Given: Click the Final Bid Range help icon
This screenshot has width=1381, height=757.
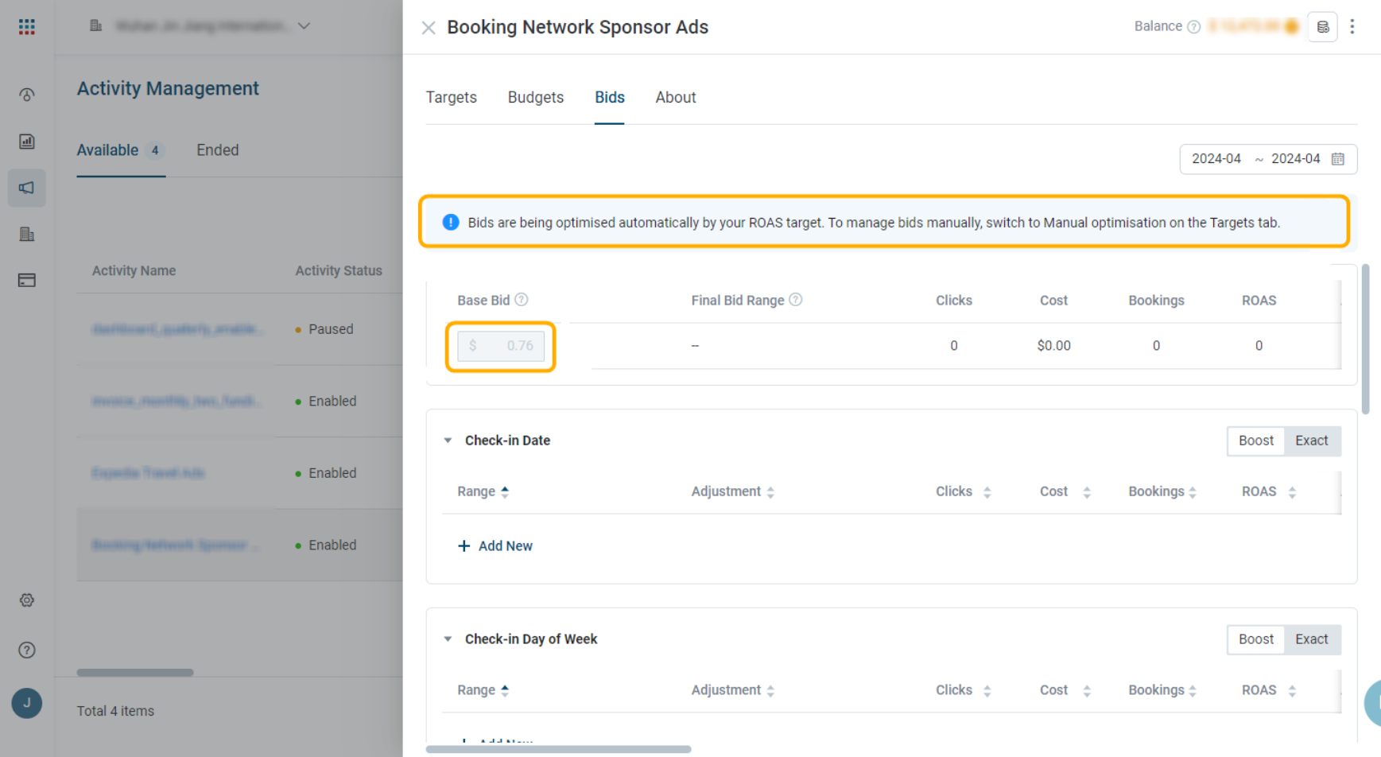Looking at the screenshot, I should [x=796, y=300].
